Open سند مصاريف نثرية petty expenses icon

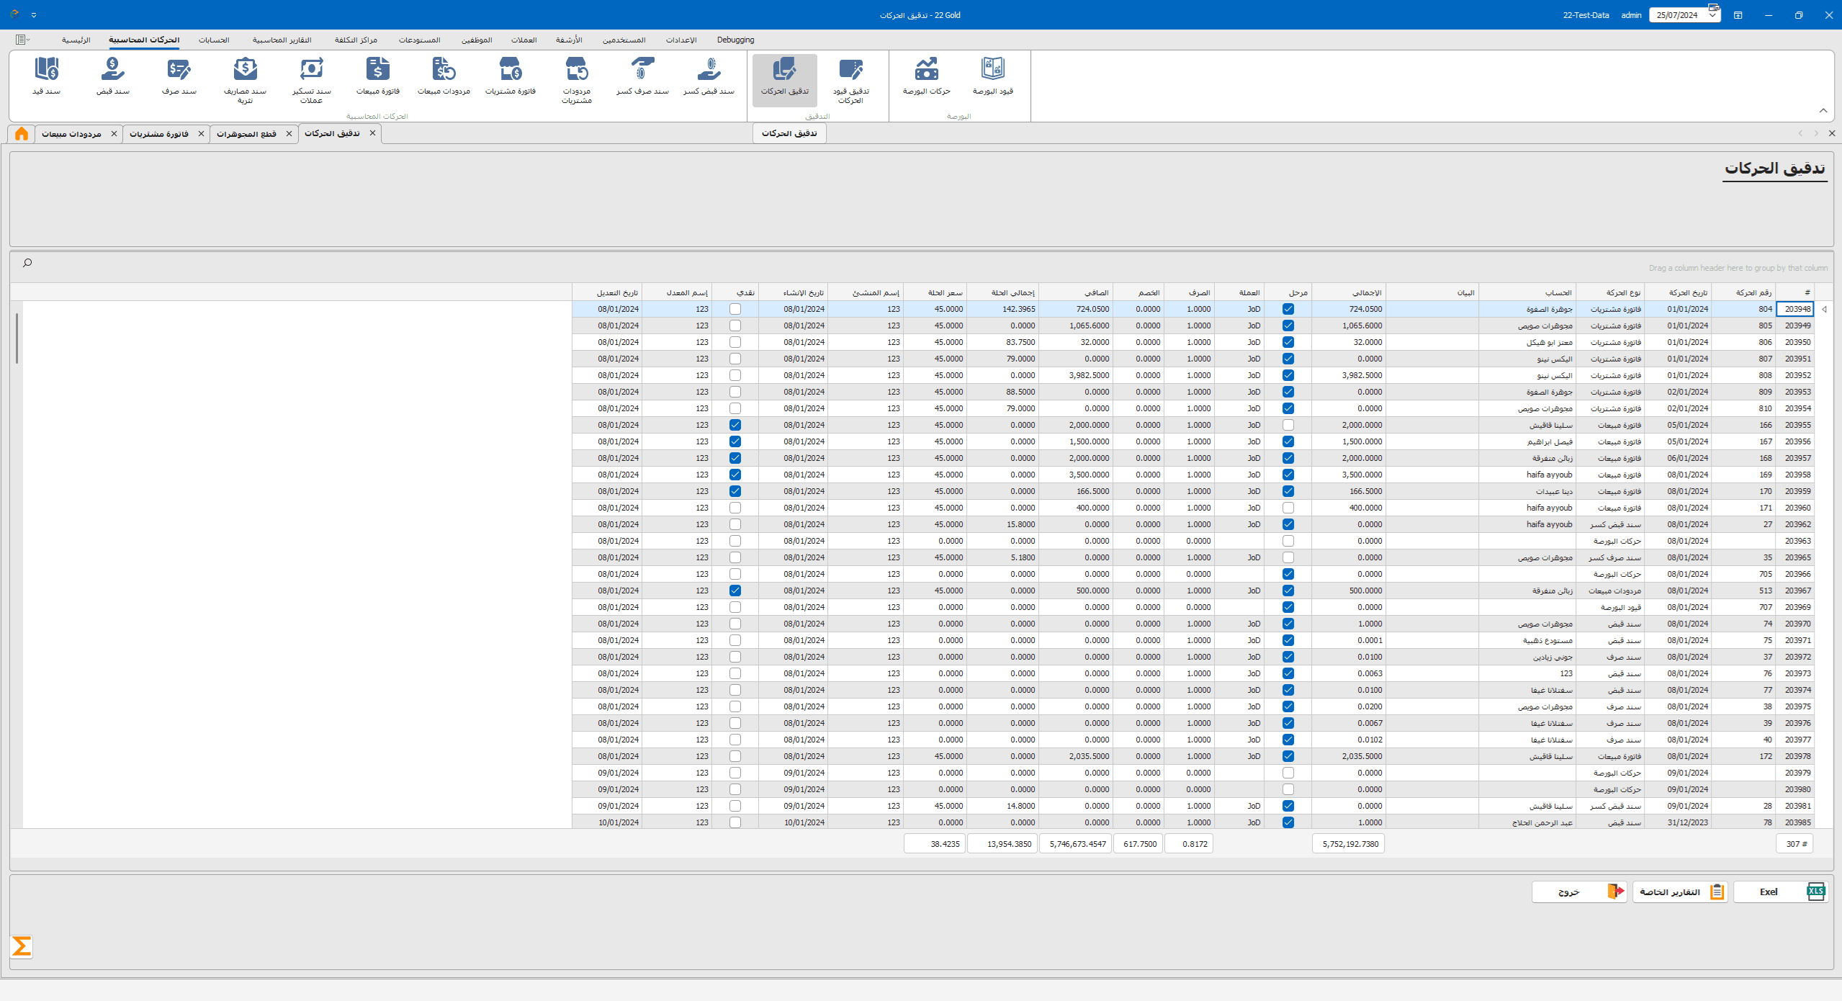tap(246, 80)
